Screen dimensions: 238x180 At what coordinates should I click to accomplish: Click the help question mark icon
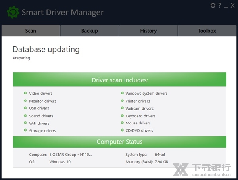point(219,6)
